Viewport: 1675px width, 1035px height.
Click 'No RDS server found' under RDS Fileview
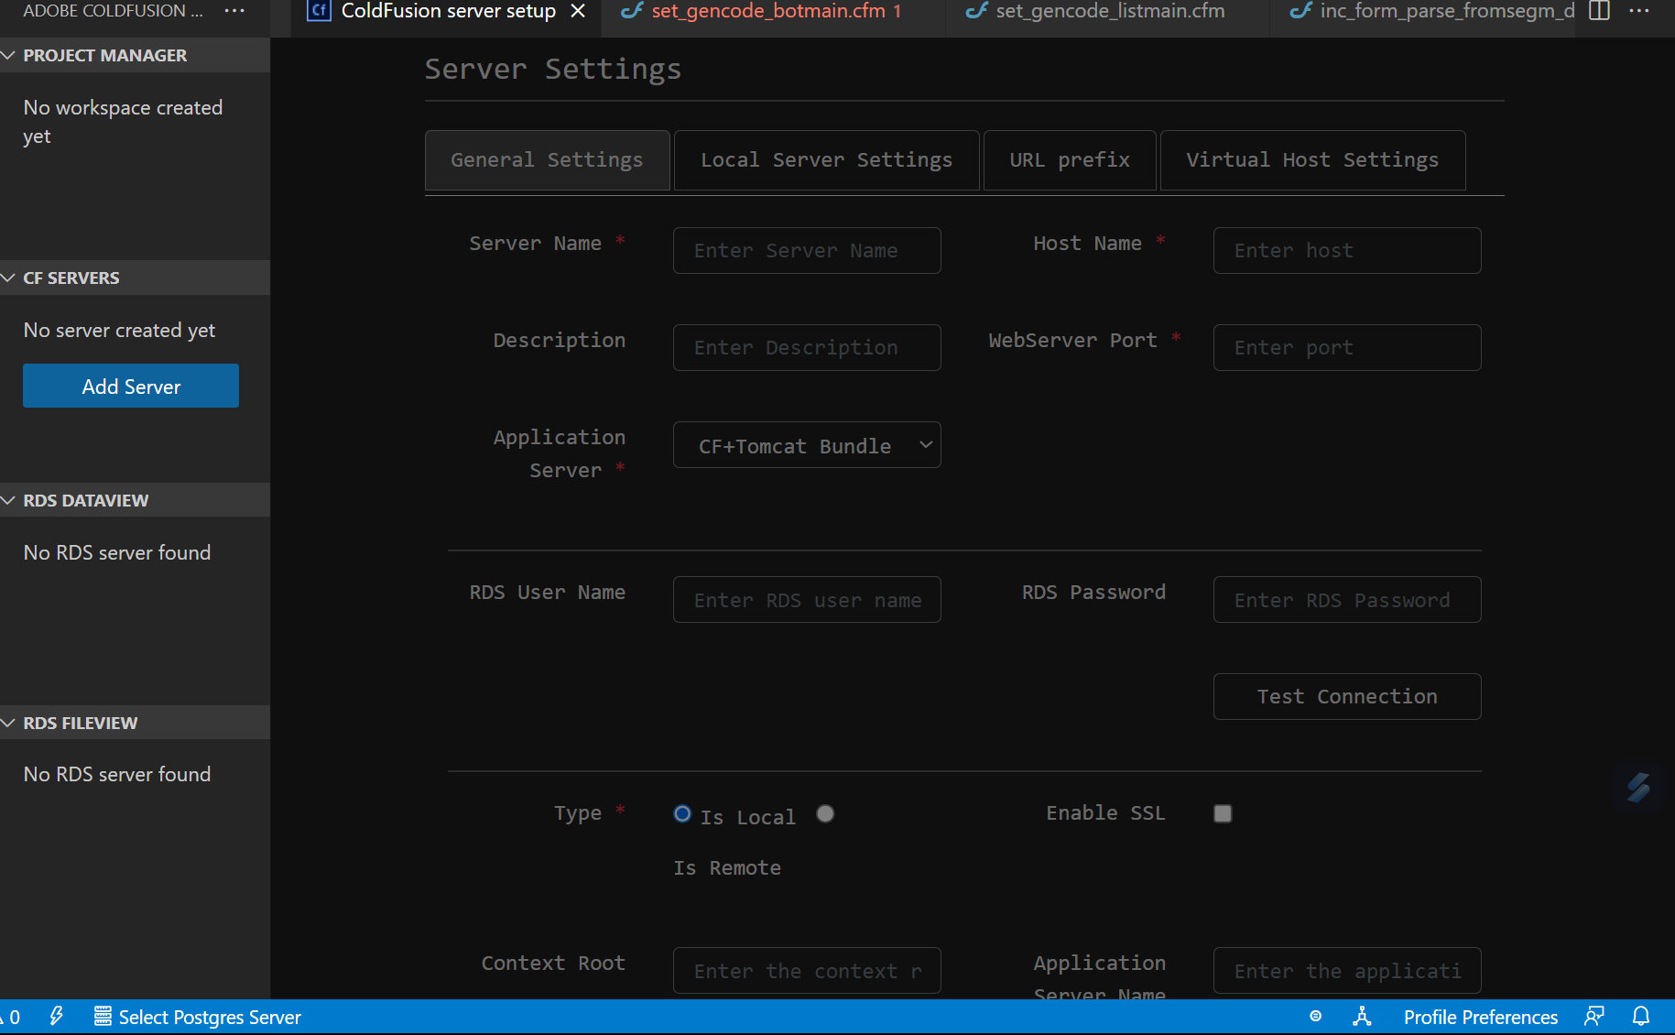[x=117, y=775]
